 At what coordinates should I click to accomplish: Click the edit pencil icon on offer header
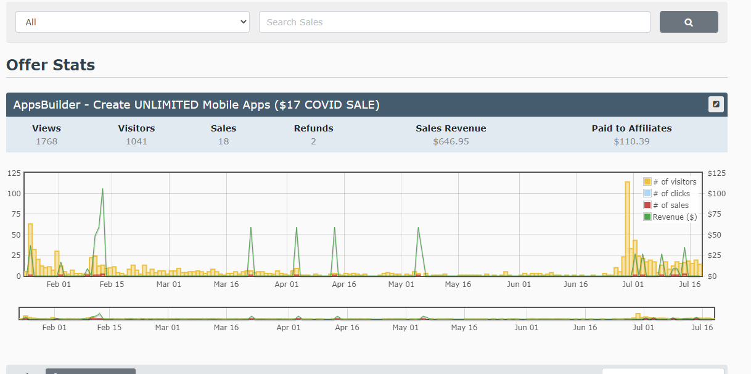(715, 104)
